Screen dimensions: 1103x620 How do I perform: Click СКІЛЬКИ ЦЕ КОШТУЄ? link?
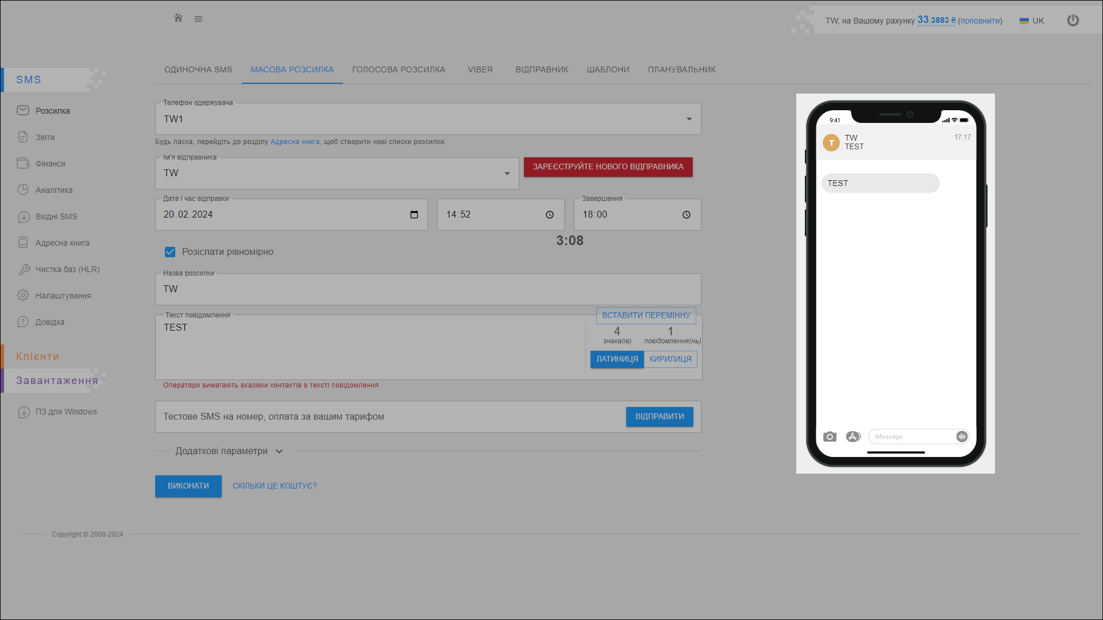[x=275, y=486]
